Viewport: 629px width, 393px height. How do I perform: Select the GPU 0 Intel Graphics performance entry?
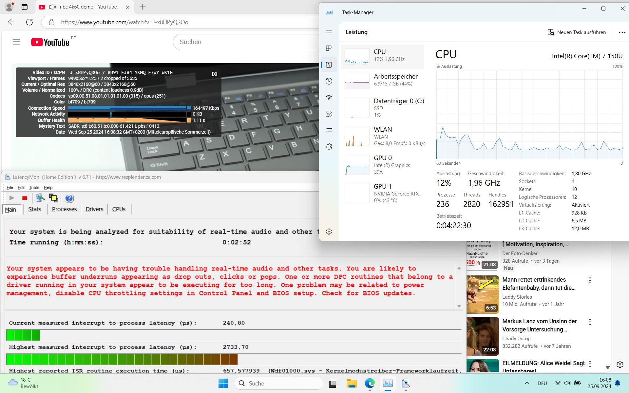point(383,165)
